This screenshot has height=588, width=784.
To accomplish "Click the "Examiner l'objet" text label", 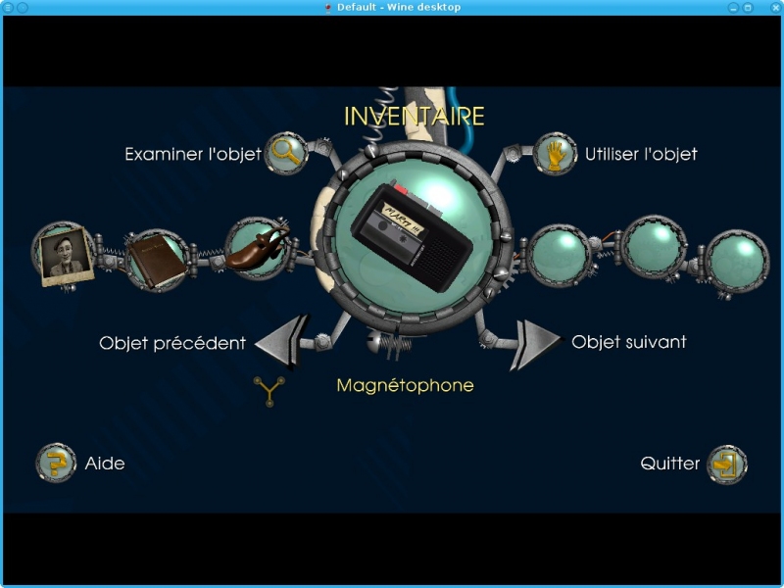I will pyautogui.click(x=193, y=154).
